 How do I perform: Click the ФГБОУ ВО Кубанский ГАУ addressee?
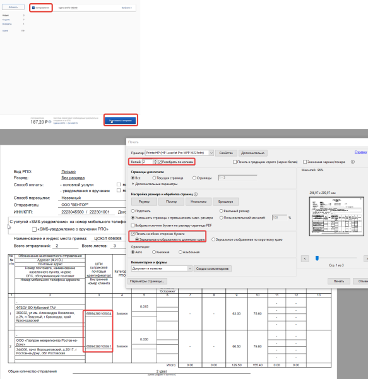(36, 308)
